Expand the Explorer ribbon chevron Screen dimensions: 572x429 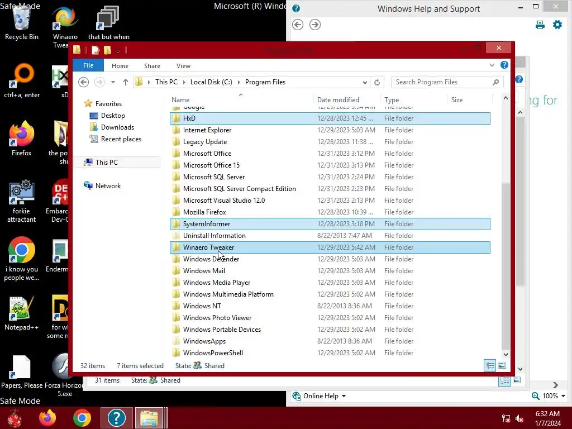492,65
